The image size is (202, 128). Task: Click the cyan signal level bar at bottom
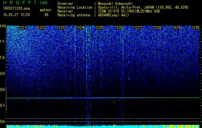point(103,126)
